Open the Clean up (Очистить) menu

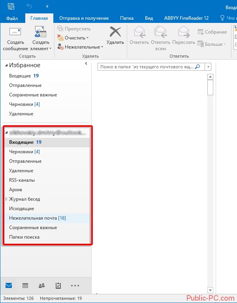tap(73, 38)
